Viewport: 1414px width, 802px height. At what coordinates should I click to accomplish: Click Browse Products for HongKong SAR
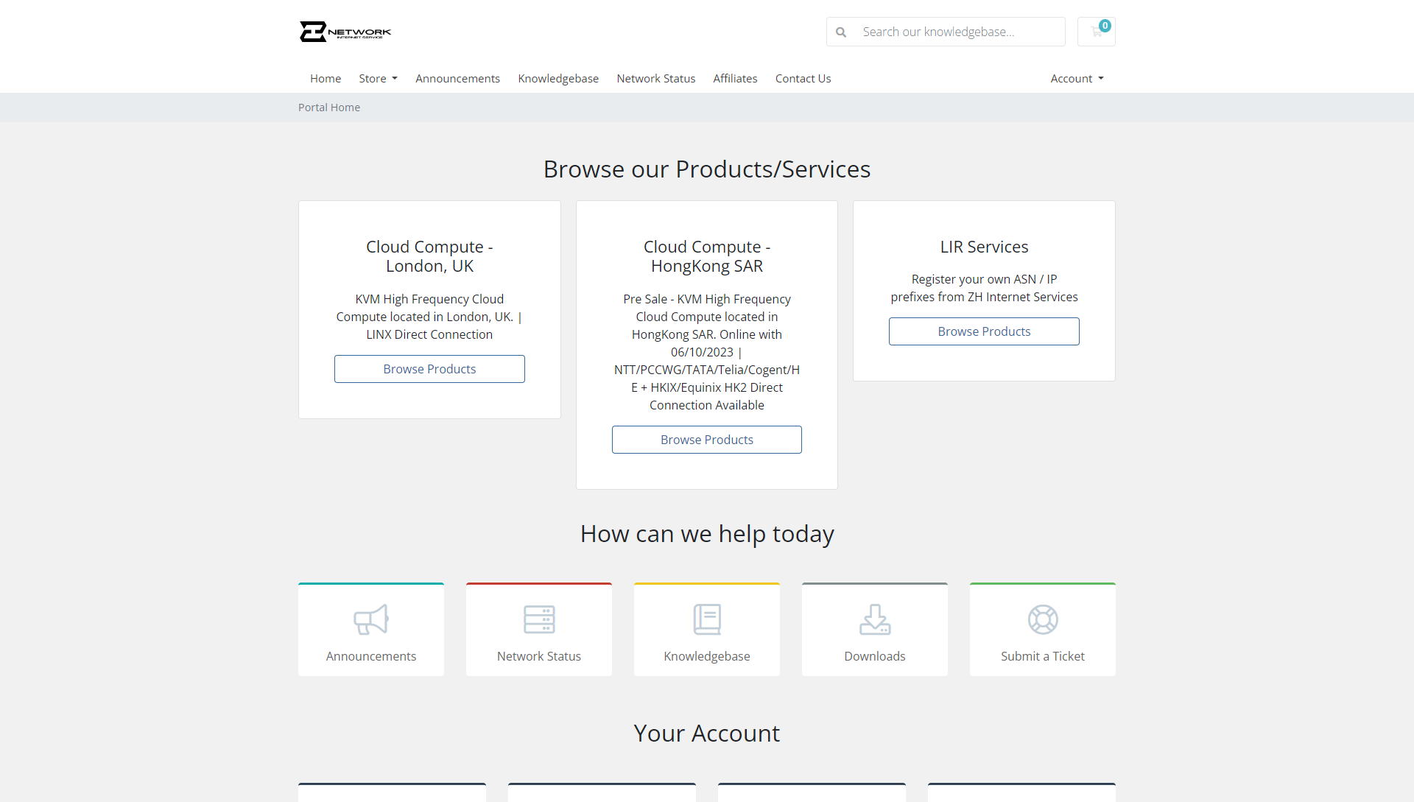[706, 439]
